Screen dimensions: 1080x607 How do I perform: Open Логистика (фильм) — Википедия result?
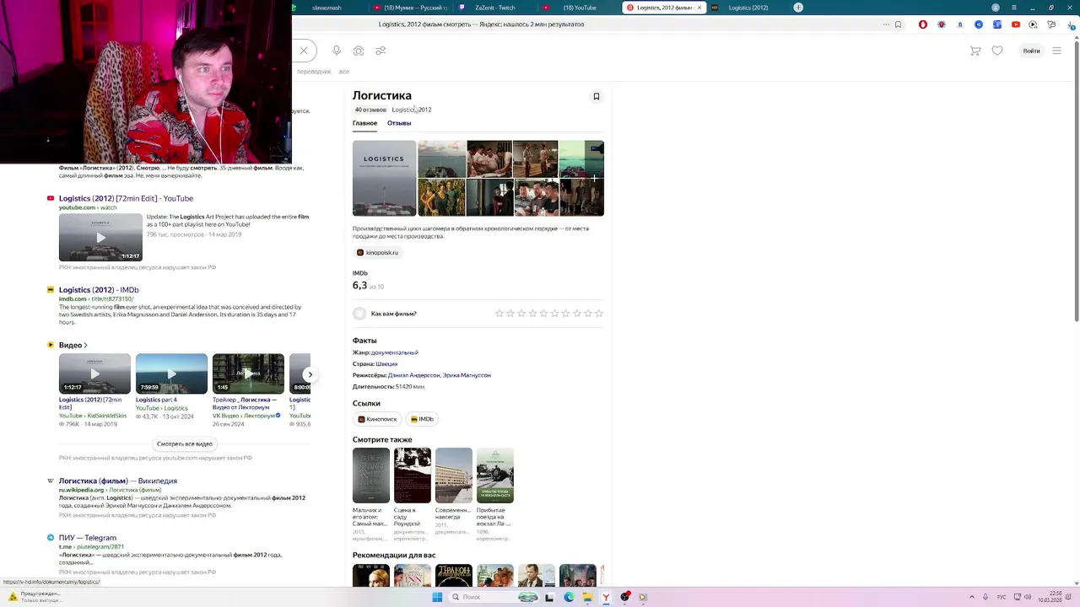pos(118,481)
